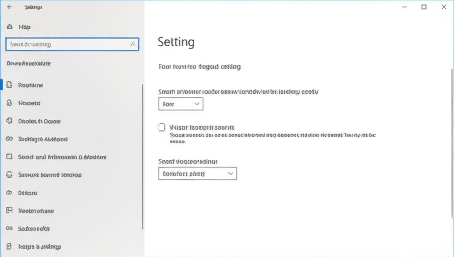454x257 pixels.
Task: Maximize the Settings window
Action: 424,7
